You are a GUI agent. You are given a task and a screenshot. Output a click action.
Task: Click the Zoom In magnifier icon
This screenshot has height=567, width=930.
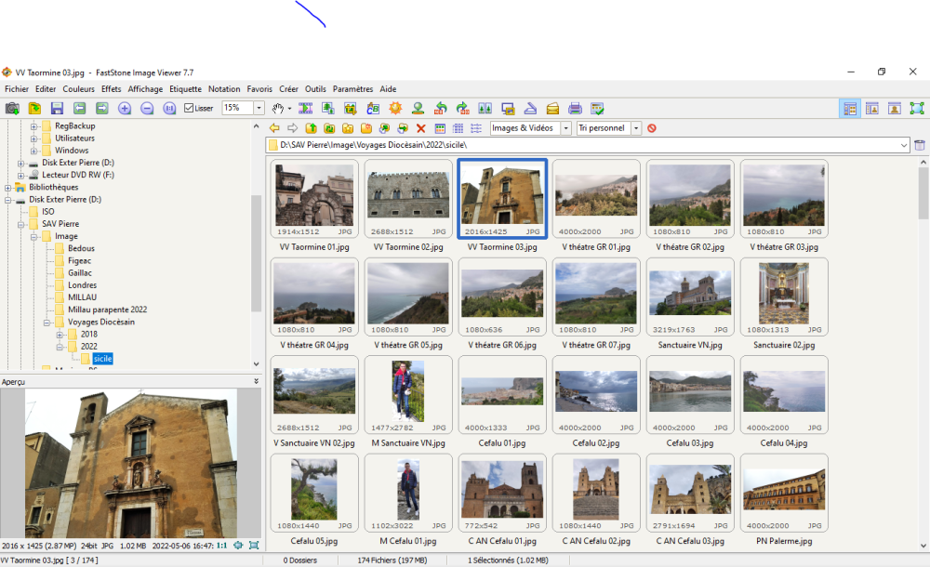125,109
